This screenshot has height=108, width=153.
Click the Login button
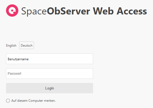tap(50, 88)
